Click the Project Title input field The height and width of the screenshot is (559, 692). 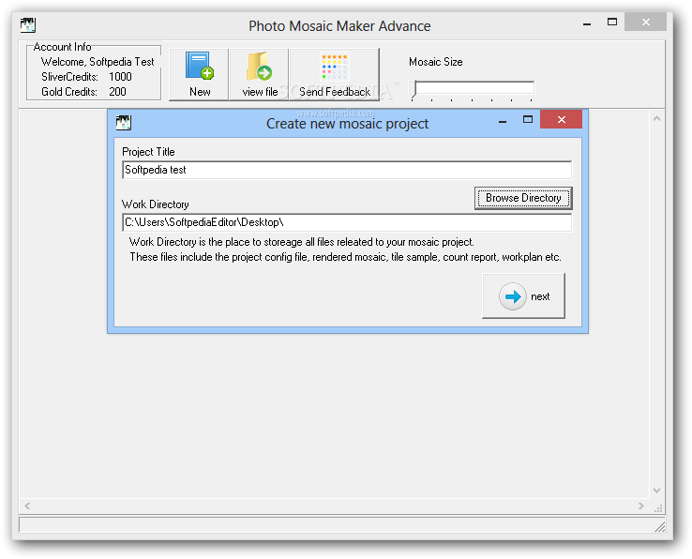point(347,170)
